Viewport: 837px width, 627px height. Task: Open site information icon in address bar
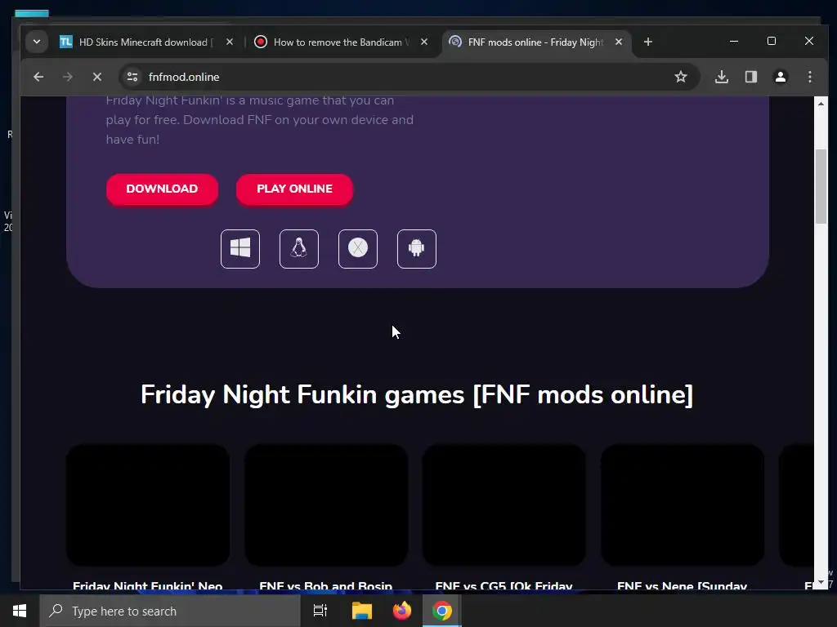[132, 77]
